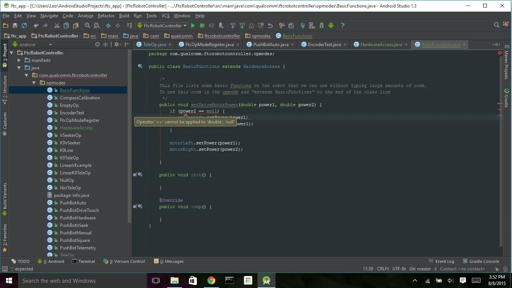Open the SDK Manager icon
The height and width of the screenshot is (288, 512).
pos(322,25)
